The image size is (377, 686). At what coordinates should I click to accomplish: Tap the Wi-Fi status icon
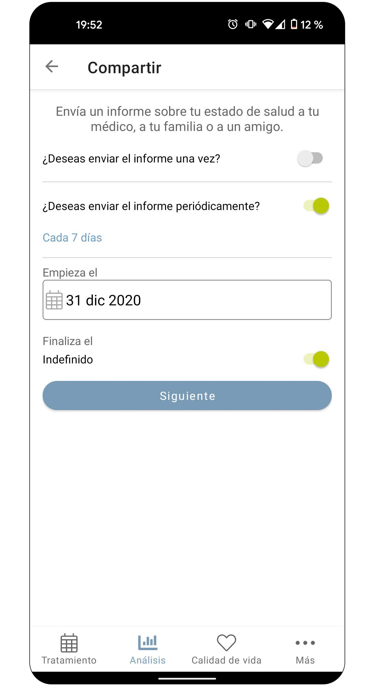point(268,24)
